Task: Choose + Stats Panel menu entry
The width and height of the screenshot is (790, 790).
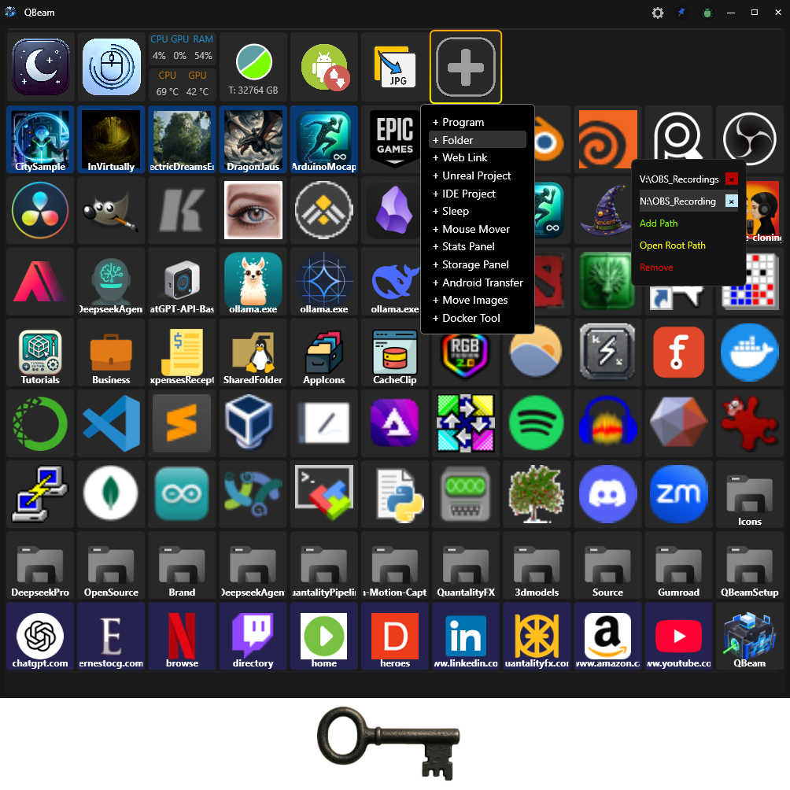Action: [477, 246]
